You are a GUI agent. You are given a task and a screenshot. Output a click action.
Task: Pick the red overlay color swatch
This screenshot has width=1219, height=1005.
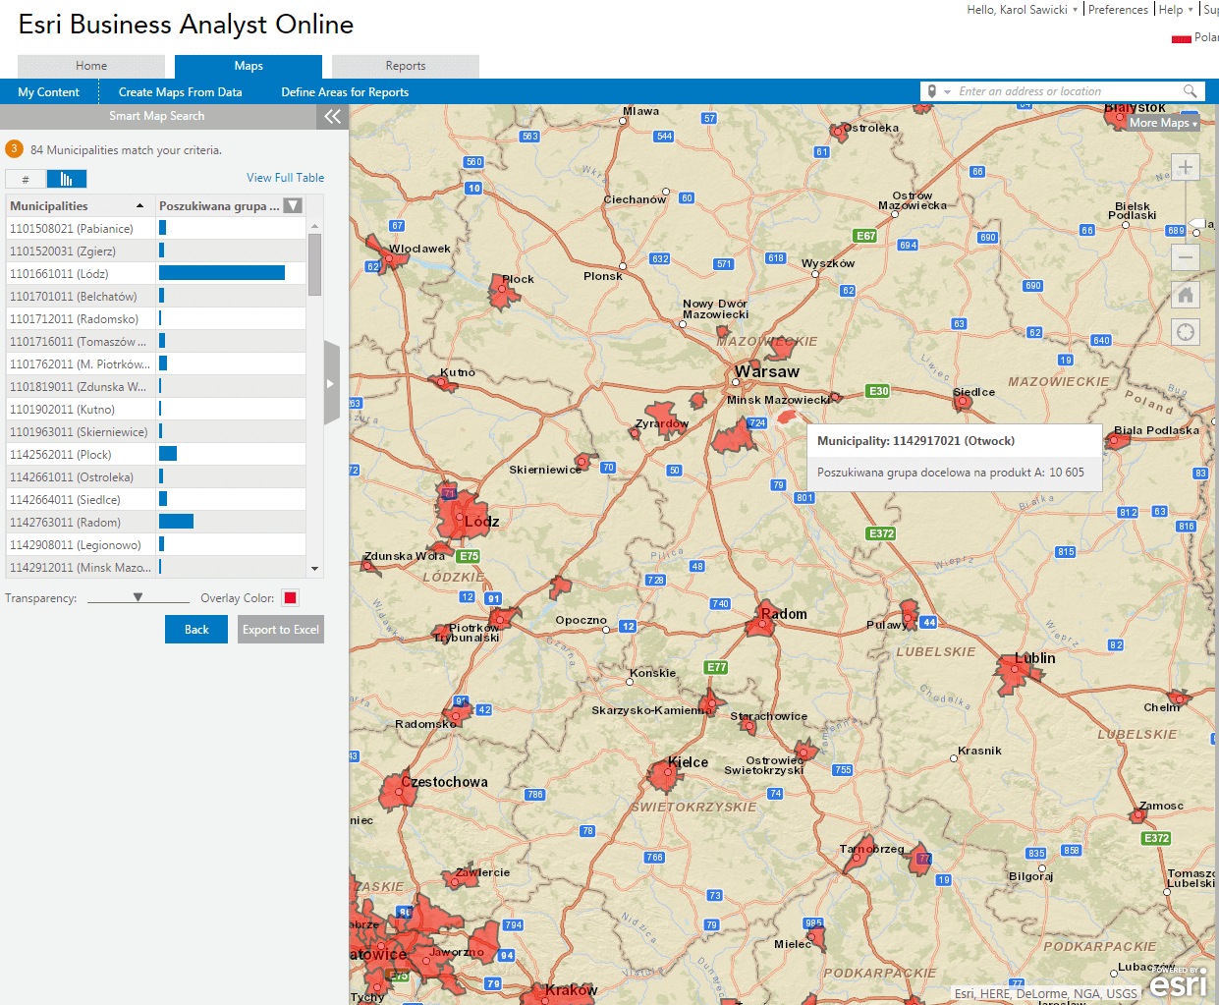(x=290, y=598)
